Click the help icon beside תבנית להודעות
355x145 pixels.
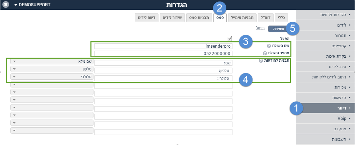tap(261, 61)
